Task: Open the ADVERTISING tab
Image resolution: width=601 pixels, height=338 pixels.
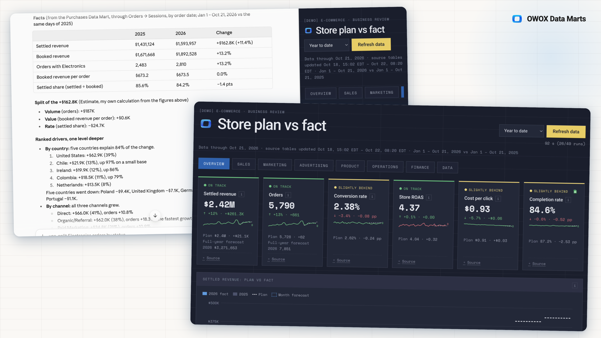Action: pyautogui.click(x=314, y=166)
